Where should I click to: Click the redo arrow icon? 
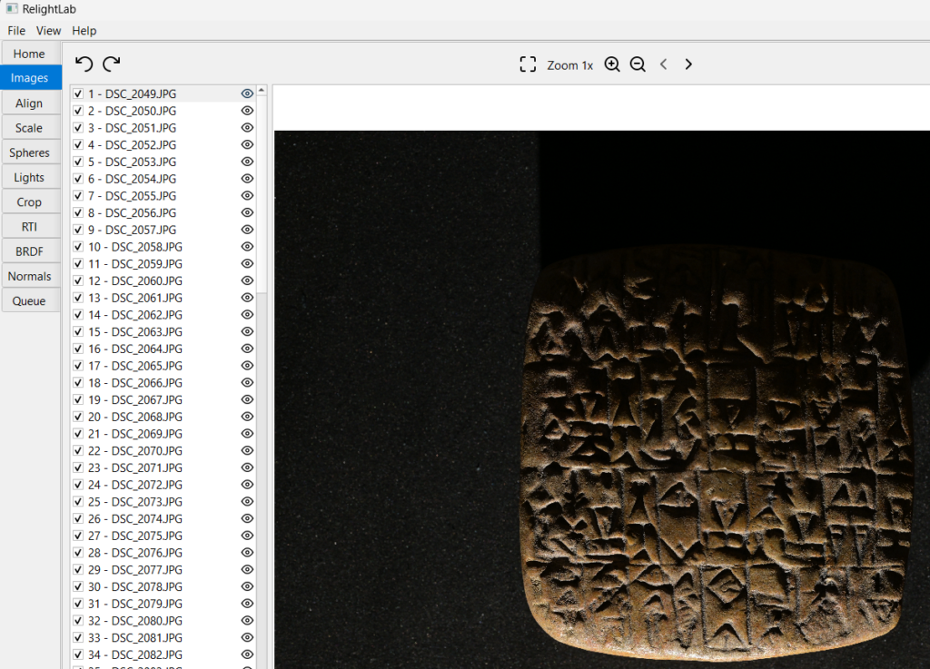pos(111,64)
